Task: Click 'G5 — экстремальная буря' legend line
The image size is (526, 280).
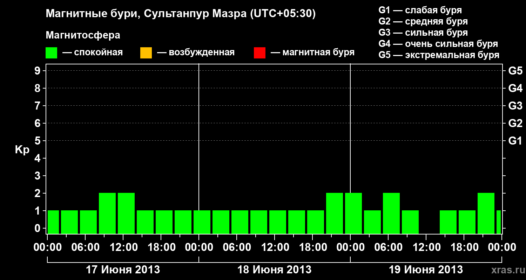Action: [439, 55]
